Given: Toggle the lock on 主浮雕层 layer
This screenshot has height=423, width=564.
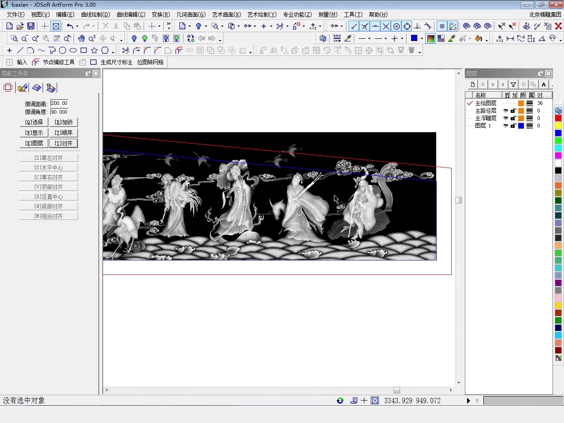Looking at the screenshot, I should coord(513,119).
